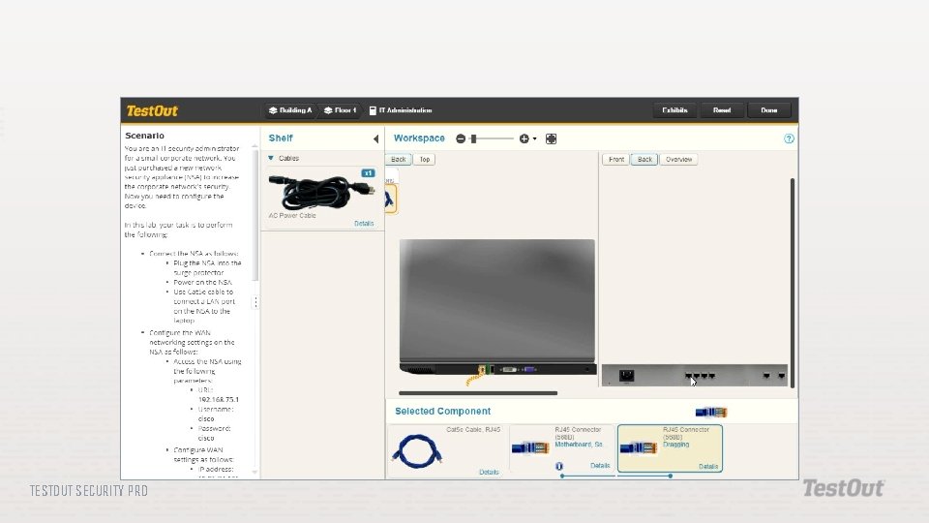Select the Cat5e Cable, RJ45 component thumbnail
Image resolution: width=929 pixels, height=523 pixels.
417,452
